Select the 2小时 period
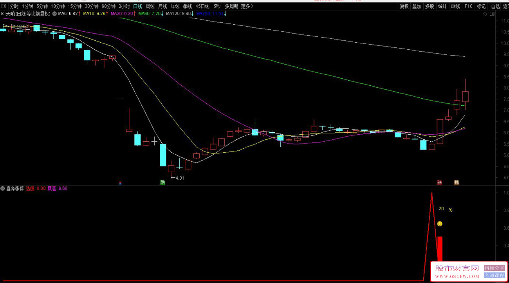The height and width of the screenshot is (283, 509). (x=124, y=6)
